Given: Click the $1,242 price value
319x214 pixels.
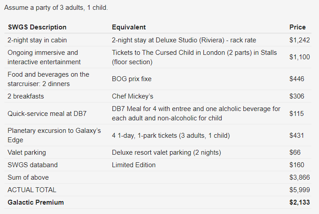Looking at the screenshot, I should point(299,40).
